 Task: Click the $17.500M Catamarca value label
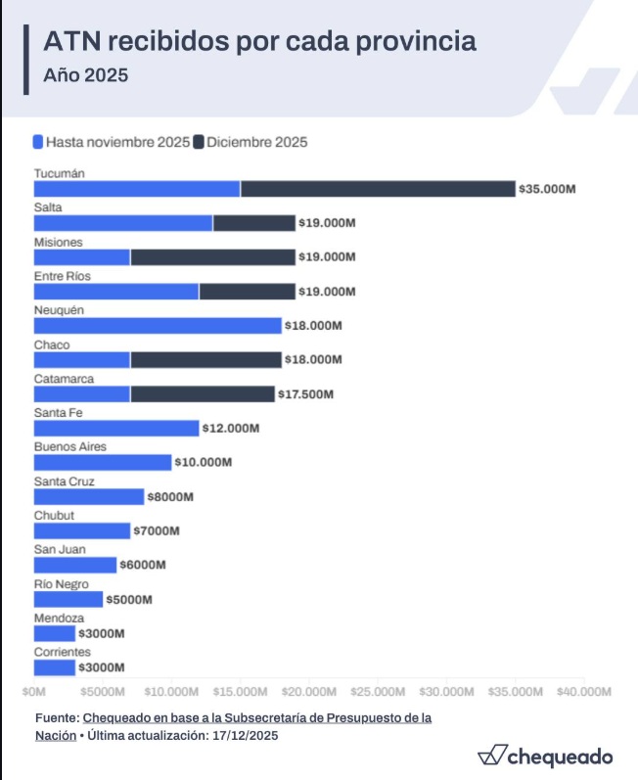pos(306,394)
